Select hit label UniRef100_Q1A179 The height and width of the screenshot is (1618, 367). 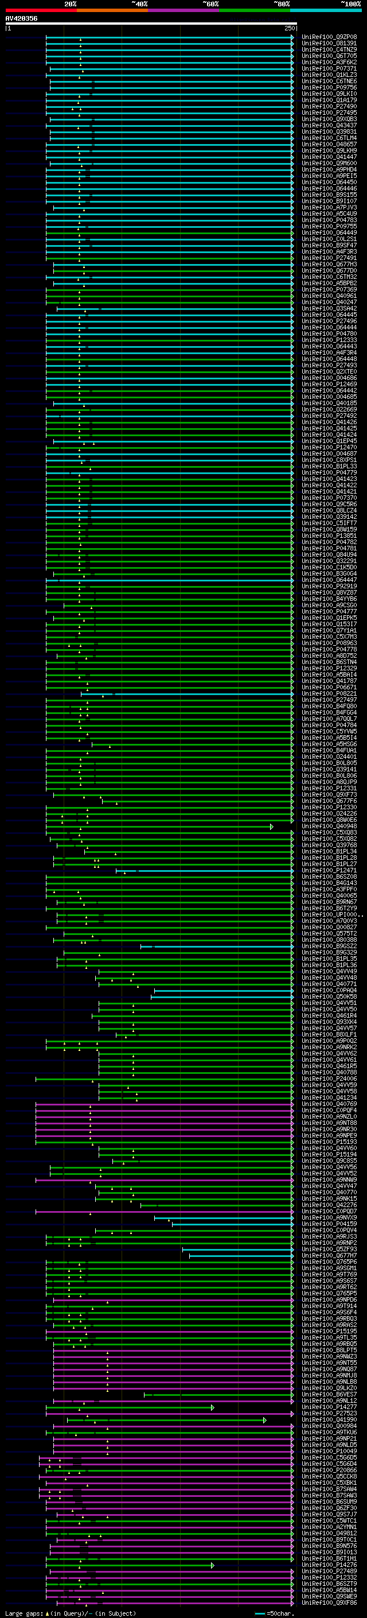coord(329,100)
